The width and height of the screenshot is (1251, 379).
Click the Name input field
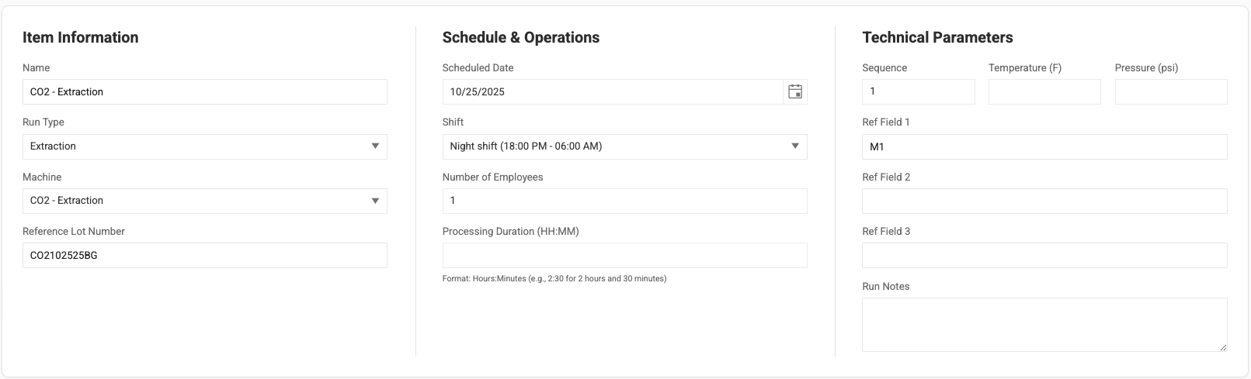[x=204, y=91]
